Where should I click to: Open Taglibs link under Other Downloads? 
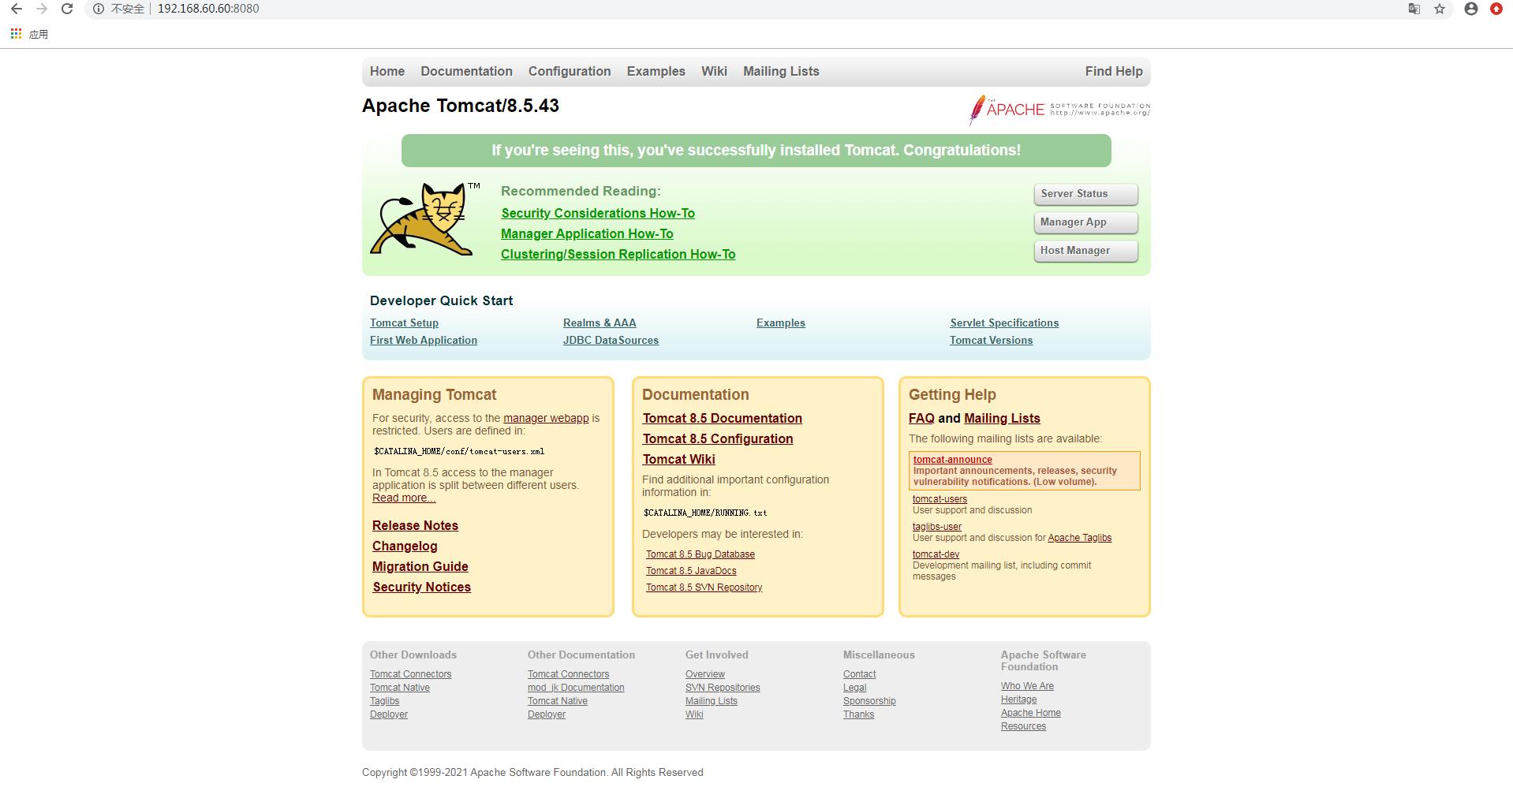tap(385, 701)
